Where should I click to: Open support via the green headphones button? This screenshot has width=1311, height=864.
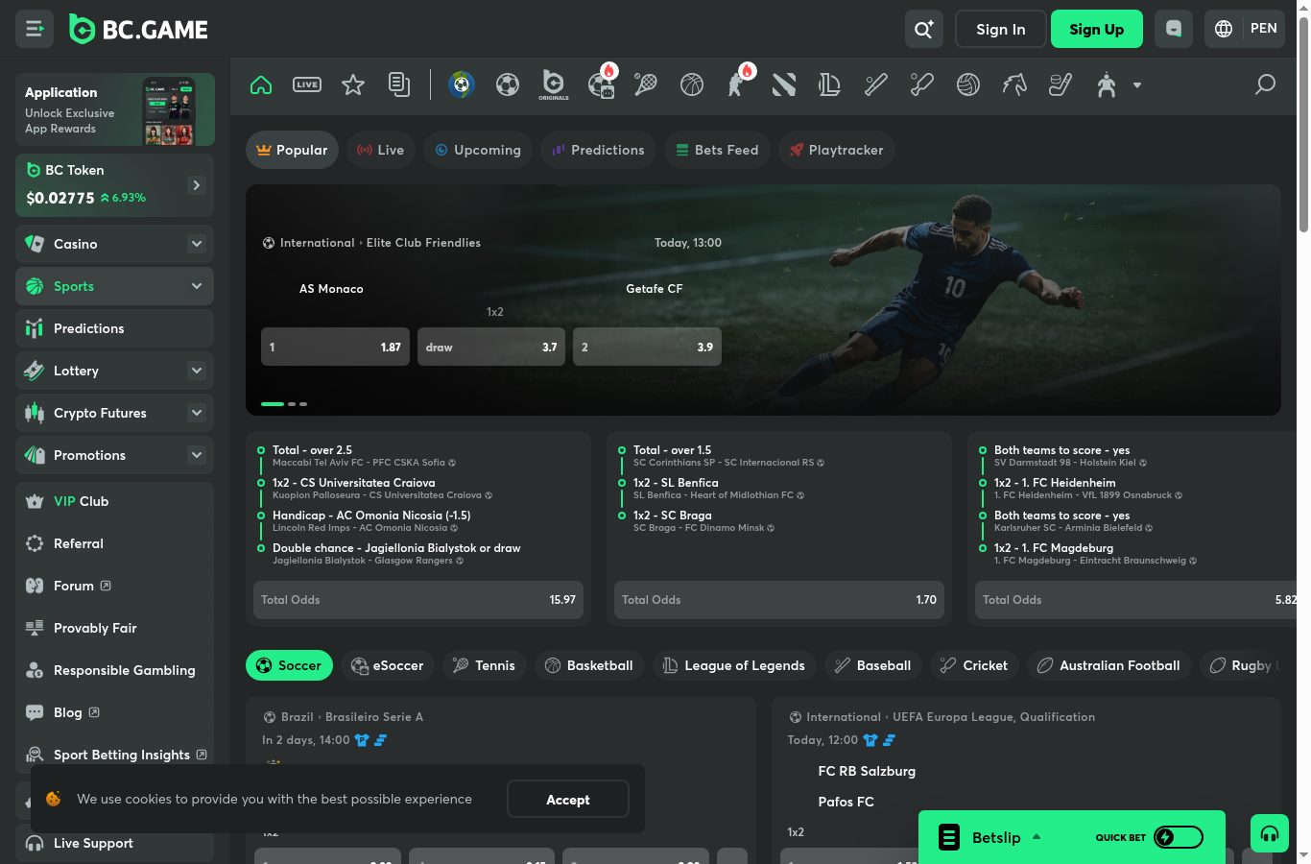click(1270, 833)
